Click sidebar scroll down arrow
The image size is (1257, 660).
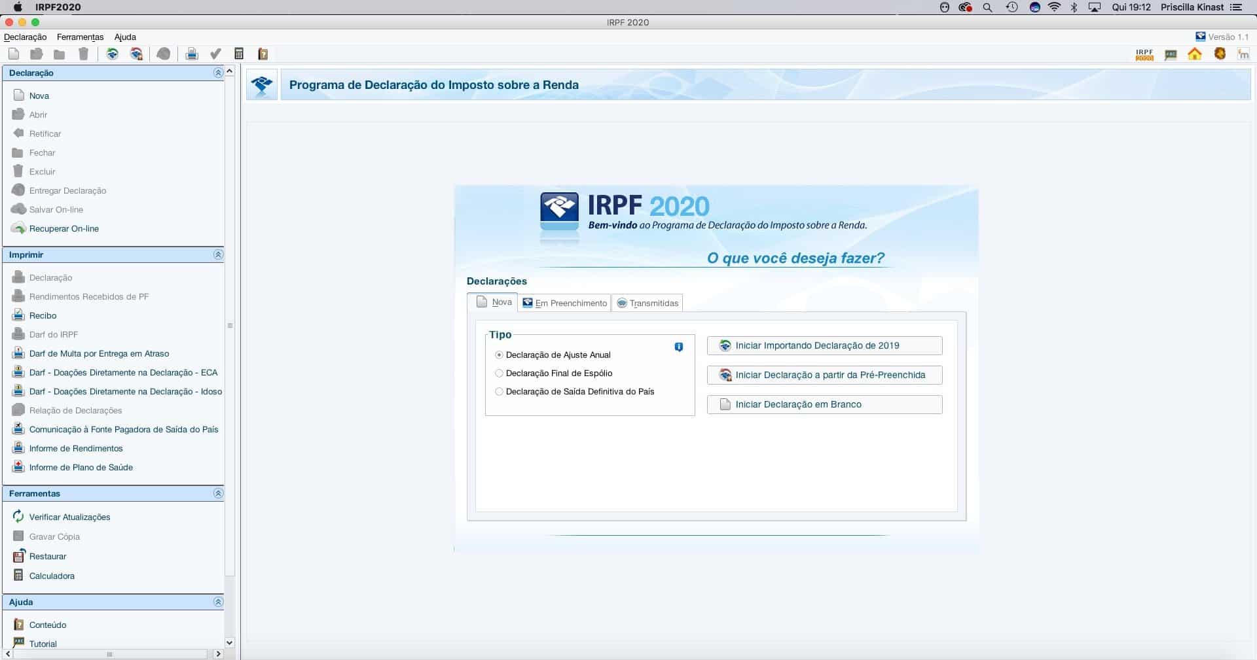(230, 643)
